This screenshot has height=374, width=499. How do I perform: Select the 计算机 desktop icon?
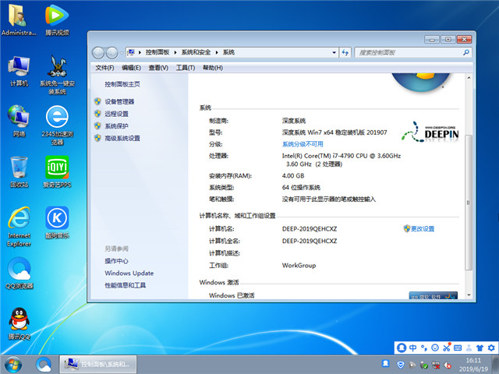click(x=19, y=71)
